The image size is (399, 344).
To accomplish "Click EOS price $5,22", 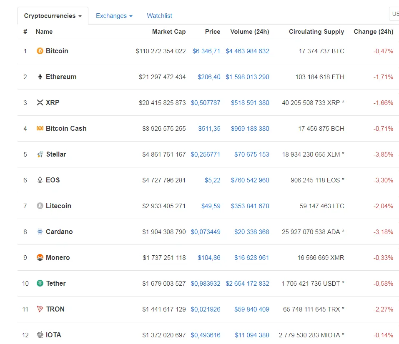I will tap(213, 180).
